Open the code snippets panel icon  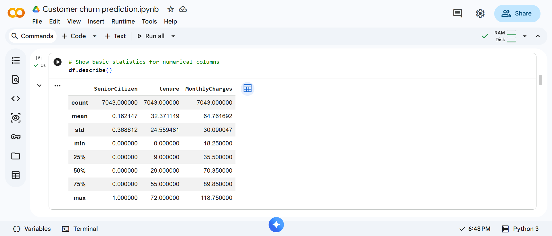pyautogui.click(x=16, y=99)
